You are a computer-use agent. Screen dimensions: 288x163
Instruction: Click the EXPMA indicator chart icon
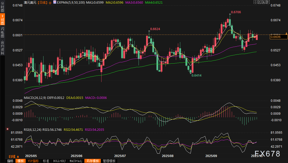click(x=55, y=2)
